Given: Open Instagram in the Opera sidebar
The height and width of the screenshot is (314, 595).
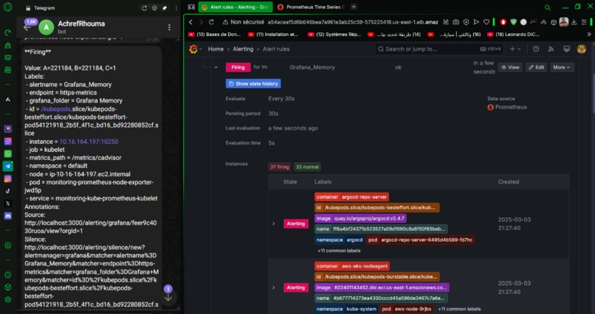Looking at the screenshot, I should [x=7, y=178].
